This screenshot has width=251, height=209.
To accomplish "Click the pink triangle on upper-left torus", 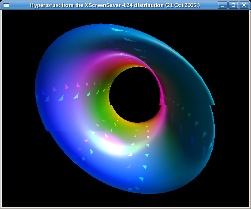I will tap(67, 87).
